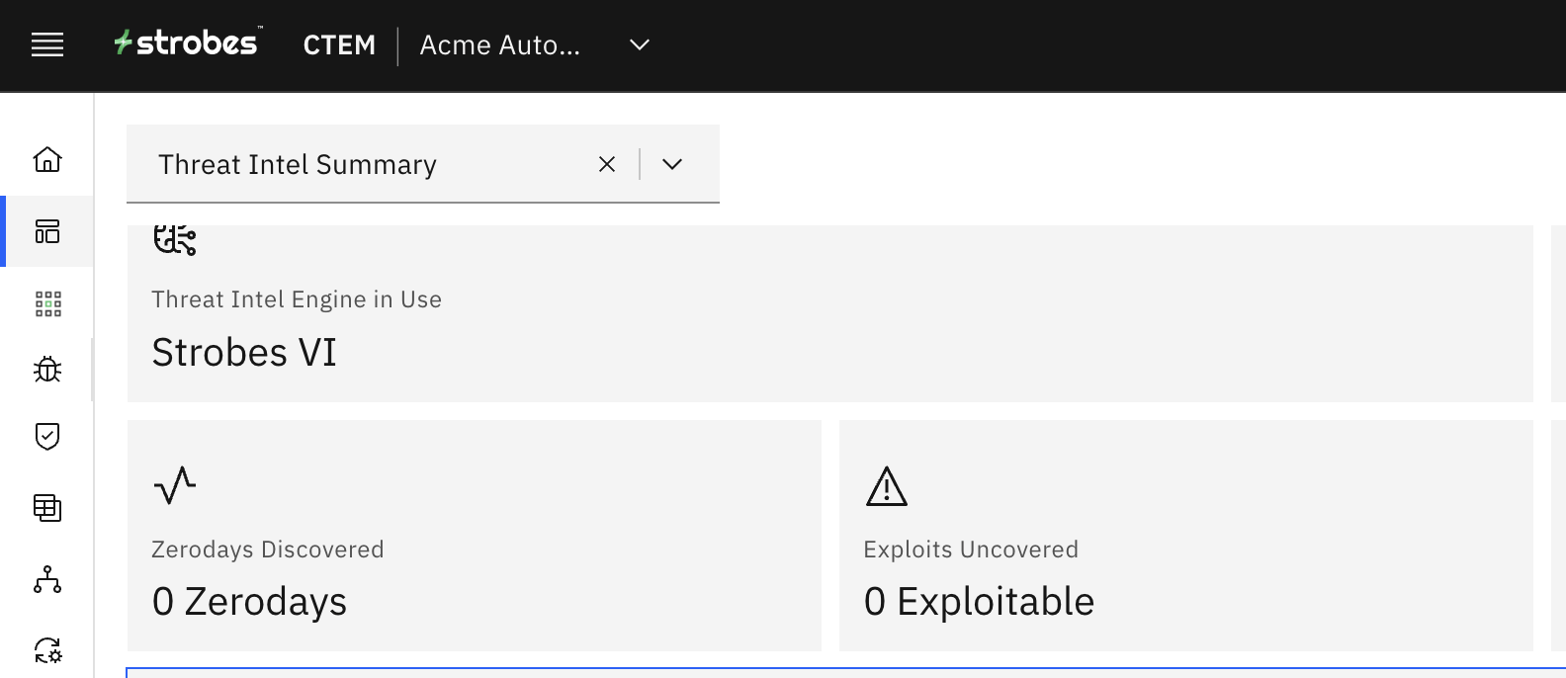Click the Strobes logo

[x=187, y=42]
